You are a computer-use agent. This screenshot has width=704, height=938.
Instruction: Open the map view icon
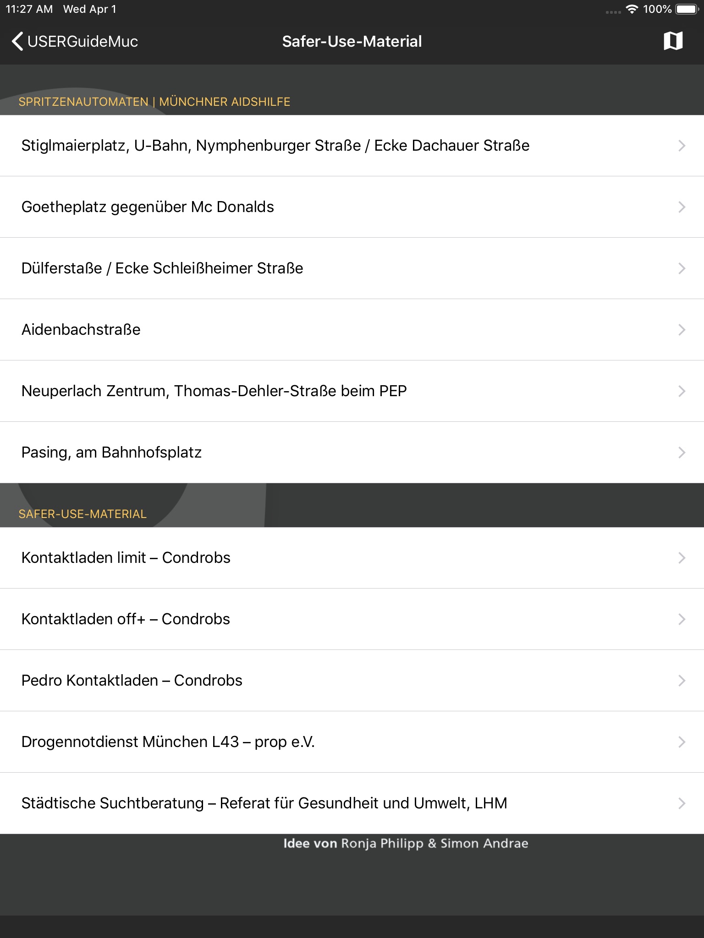click(x=673, y=41)
